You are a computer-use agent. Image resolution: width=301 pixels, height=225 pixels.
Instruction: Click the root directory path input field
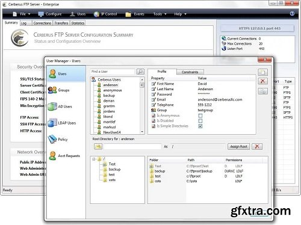pyautogui.click(x=132, y=147)
